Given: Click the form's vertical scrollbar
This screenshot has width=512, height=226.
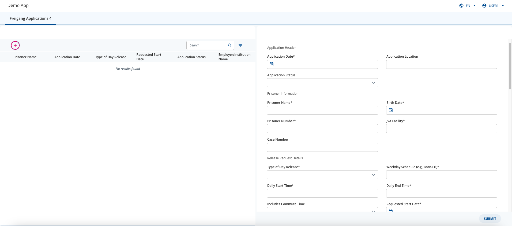Looking at the screenshot, I should point(510,66).
